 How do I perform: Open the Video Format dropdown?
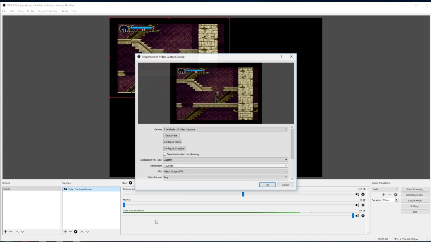[x=225, y=177]
